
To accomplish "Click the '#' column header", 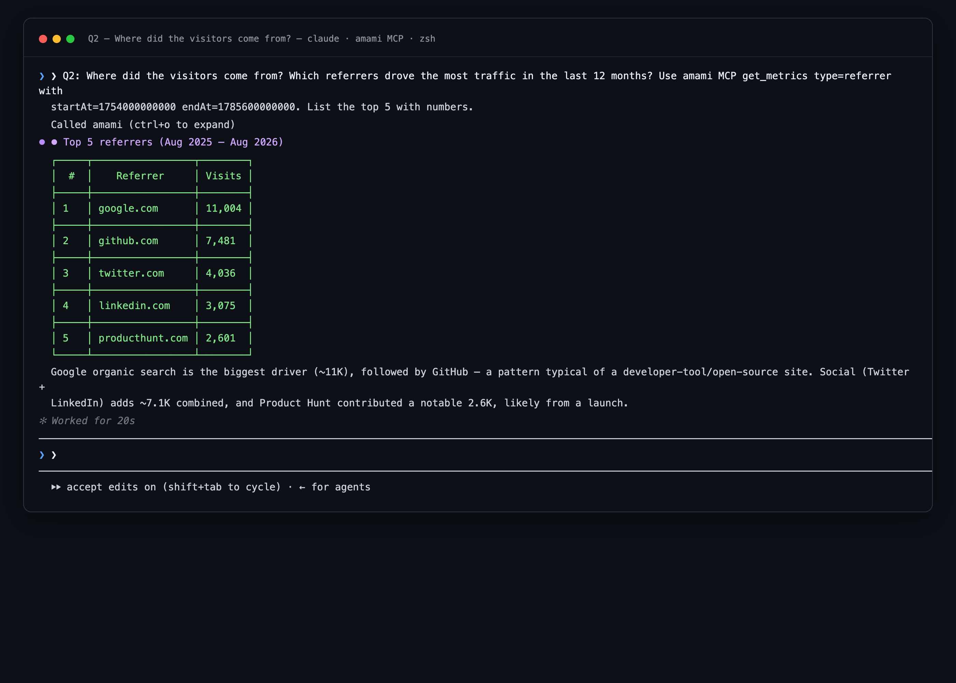I will click(71, 176).
